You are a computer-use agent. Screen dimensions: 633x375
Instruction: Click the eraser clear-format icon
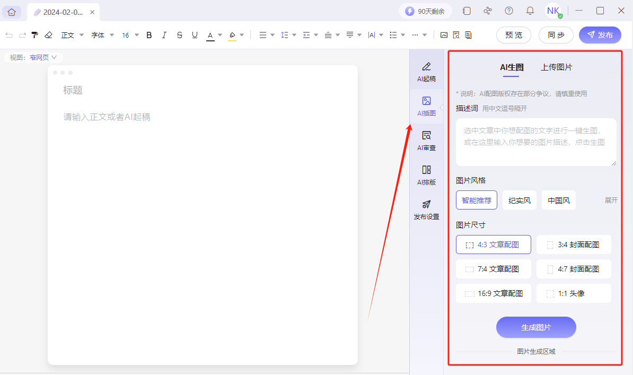(x=48, y=35)
